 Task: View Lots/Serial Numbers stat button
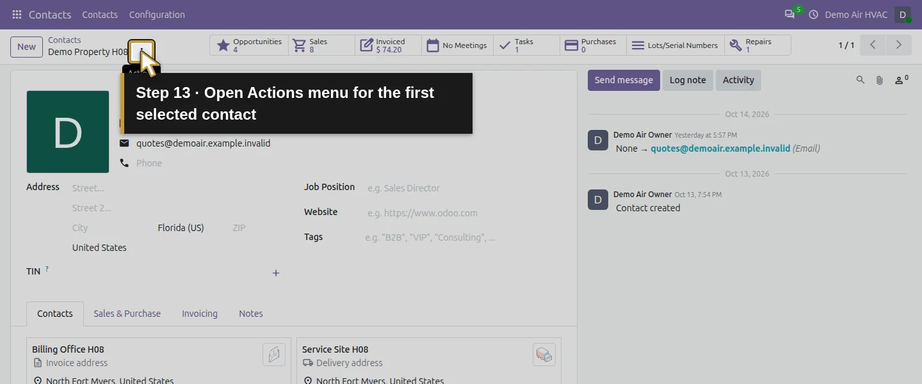pos(675,45)
